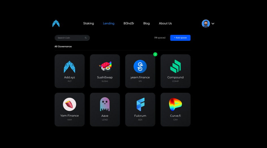This screenshot has width=267, height=148.
Task: Click the + Add space button
Action: point(180,38)
